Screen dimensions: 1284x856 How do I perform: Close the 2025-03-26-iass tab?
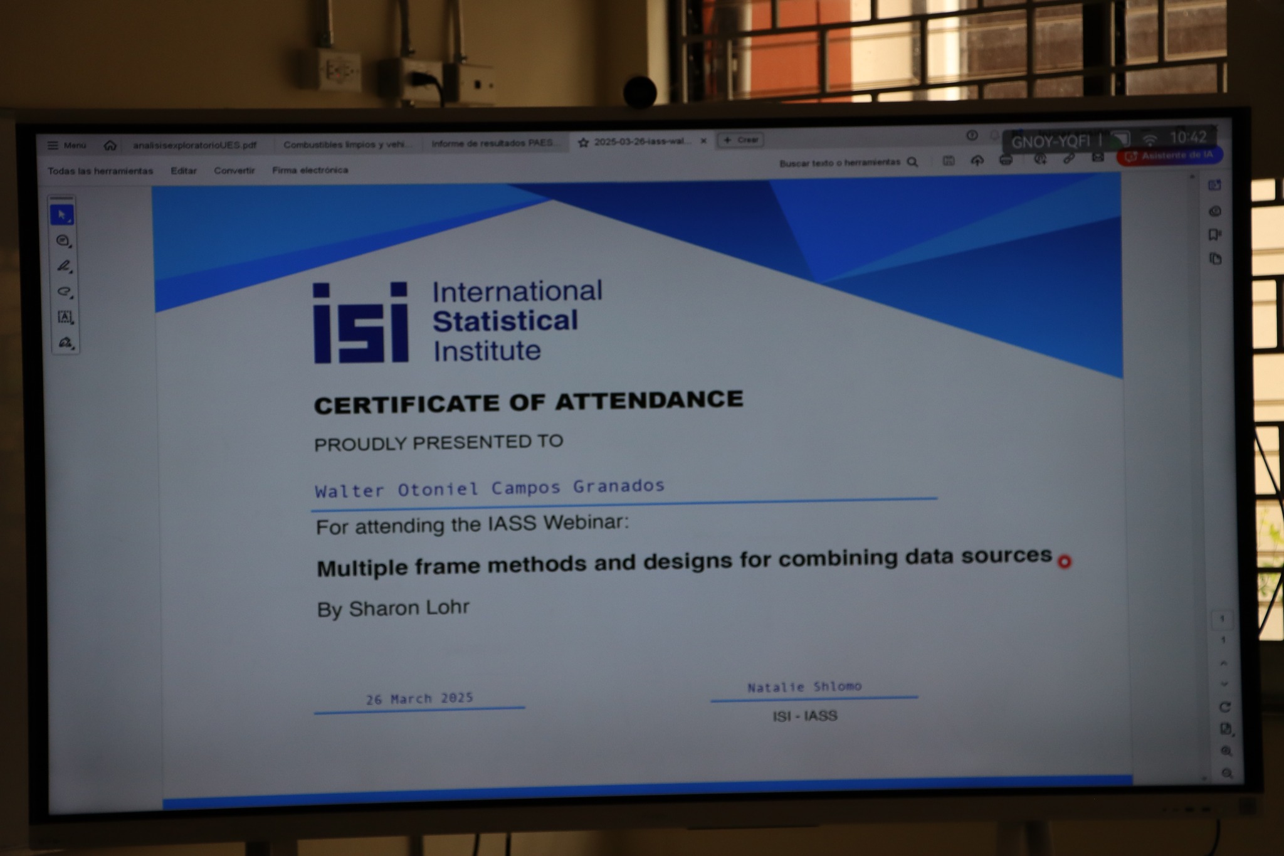pyautogui.click(x=703, y=141)
